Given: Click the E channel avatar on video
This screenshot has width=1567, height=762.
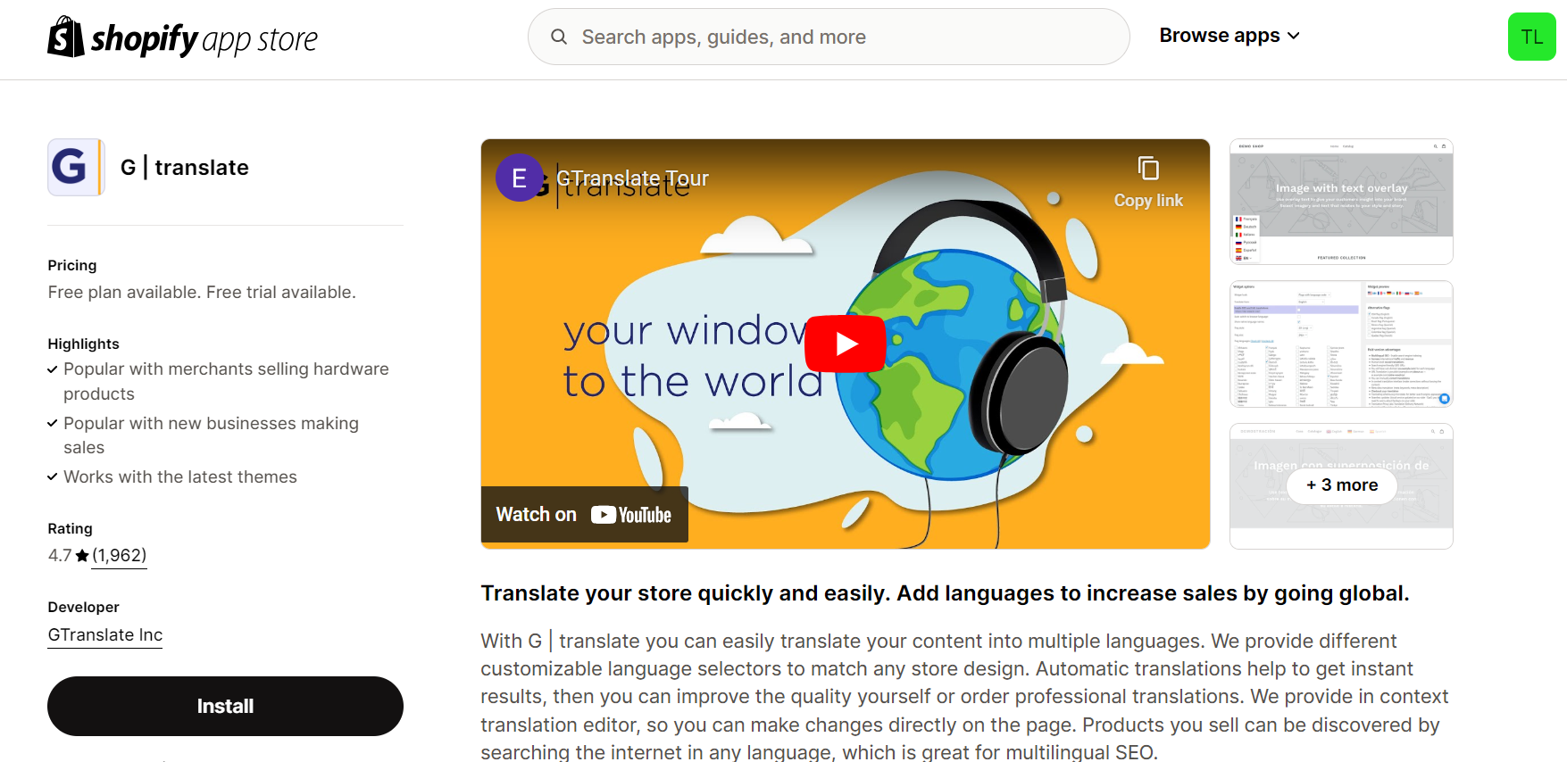Looking at the screenshot, I should (519, 178).
